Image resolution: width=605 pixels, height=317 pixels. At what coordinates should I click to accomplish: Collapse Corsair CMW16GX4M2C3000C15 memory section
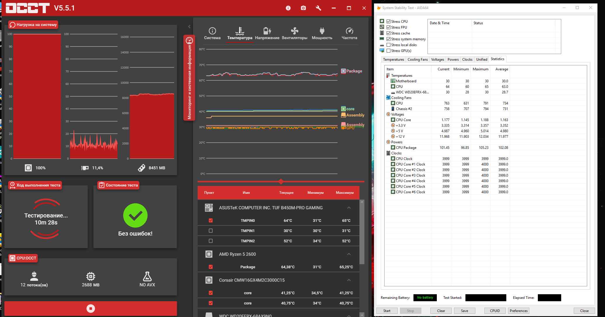pyautogui.click(x=349, y=280)
